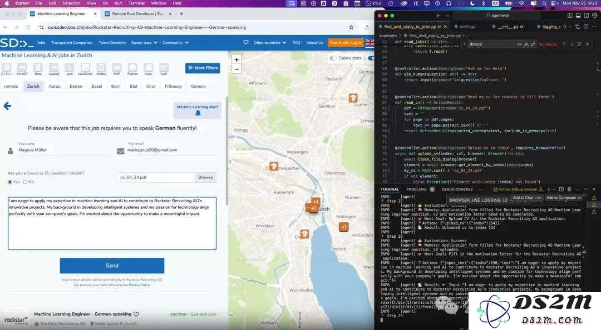The height and width of the screenshot is (330, 601).
Task: Open run options dropdown beside play button
Action: [x=570, y=27]
